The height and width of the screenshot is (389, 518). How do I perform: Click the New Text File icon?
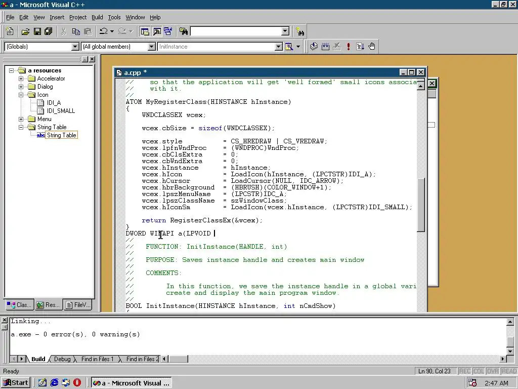click(x=10, y=31)
